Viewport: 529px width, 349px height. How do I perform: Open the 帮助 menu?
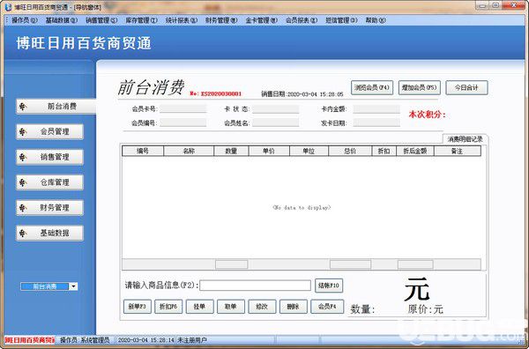point(376,20)
